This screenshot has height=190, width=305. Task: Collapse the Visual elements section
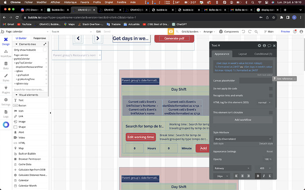16,95
